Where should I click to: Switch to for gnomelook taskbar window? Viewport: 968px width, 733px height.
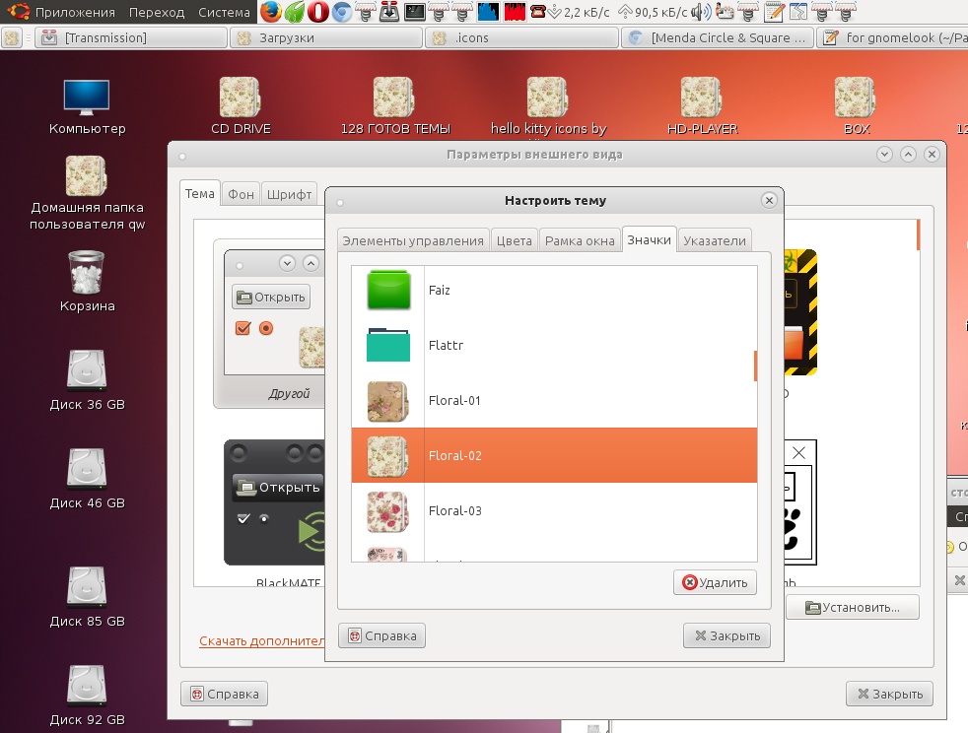pos(893,37)
